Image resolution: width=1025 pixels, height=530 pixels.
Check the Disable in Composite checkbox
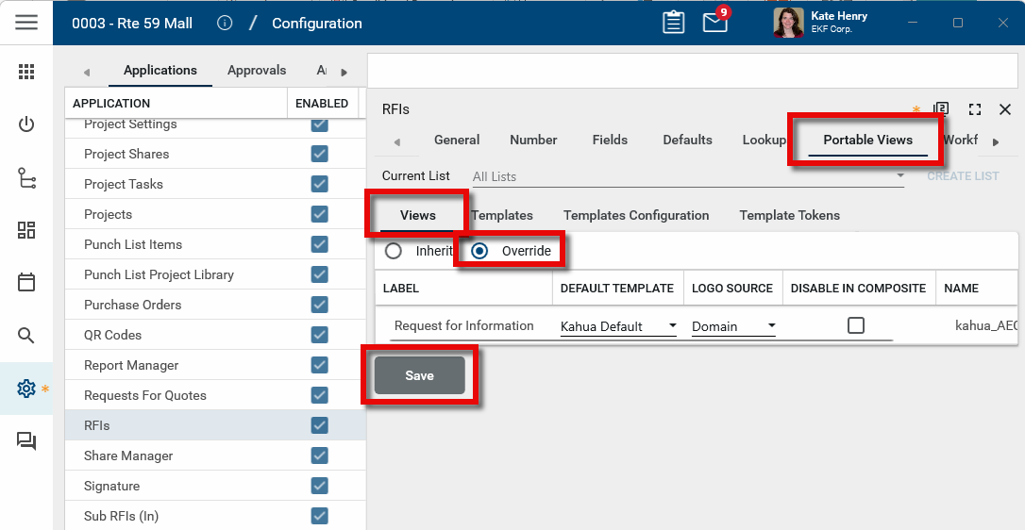tap(856, 325)
